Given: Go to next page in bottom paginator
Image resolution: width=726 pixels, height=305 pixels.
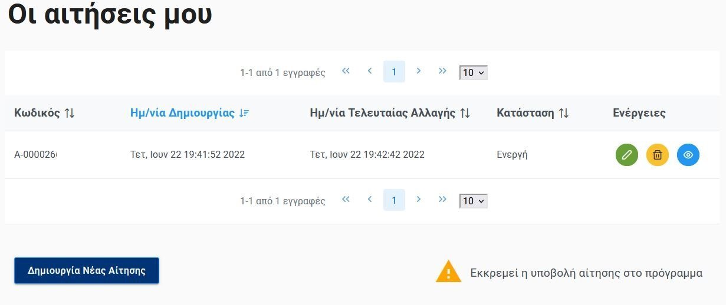Looking at the screenshot, I should tap(418, 200).
